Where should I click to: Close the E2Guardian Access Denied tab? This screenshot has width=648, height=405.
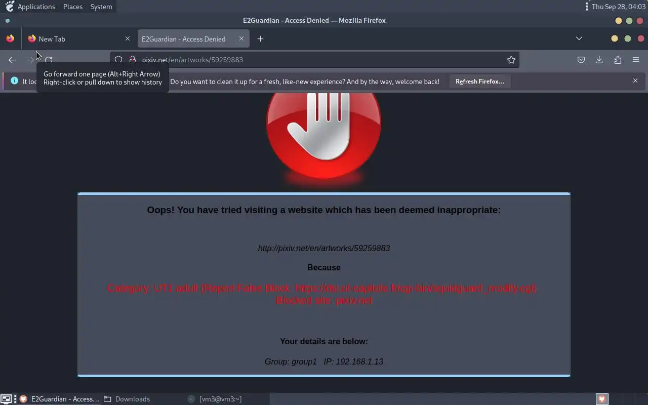click(x=241, y=38)
